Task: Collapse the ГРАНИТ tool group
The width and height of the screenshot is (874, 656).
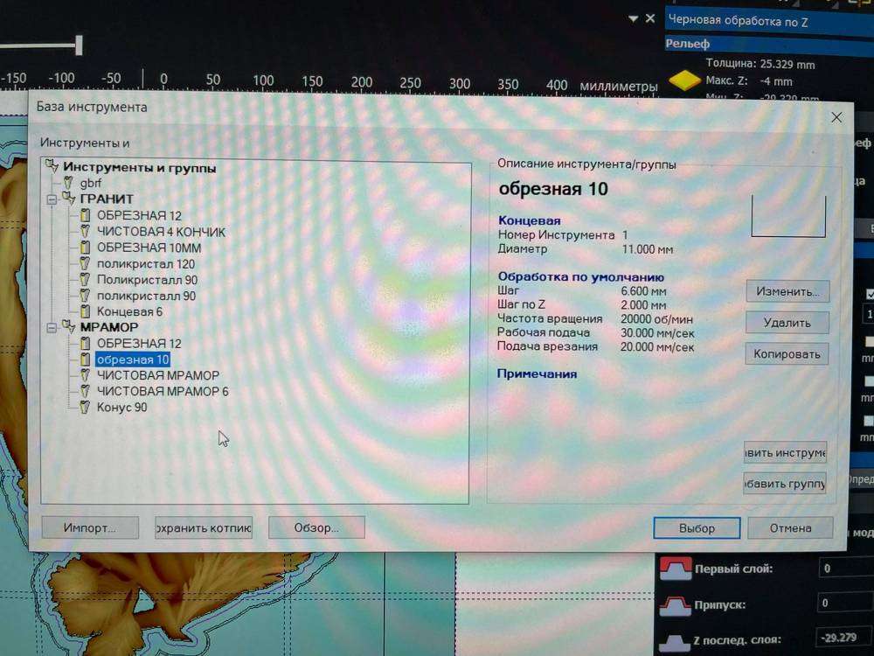Action: pyautogui.click(x=52, y=199)
